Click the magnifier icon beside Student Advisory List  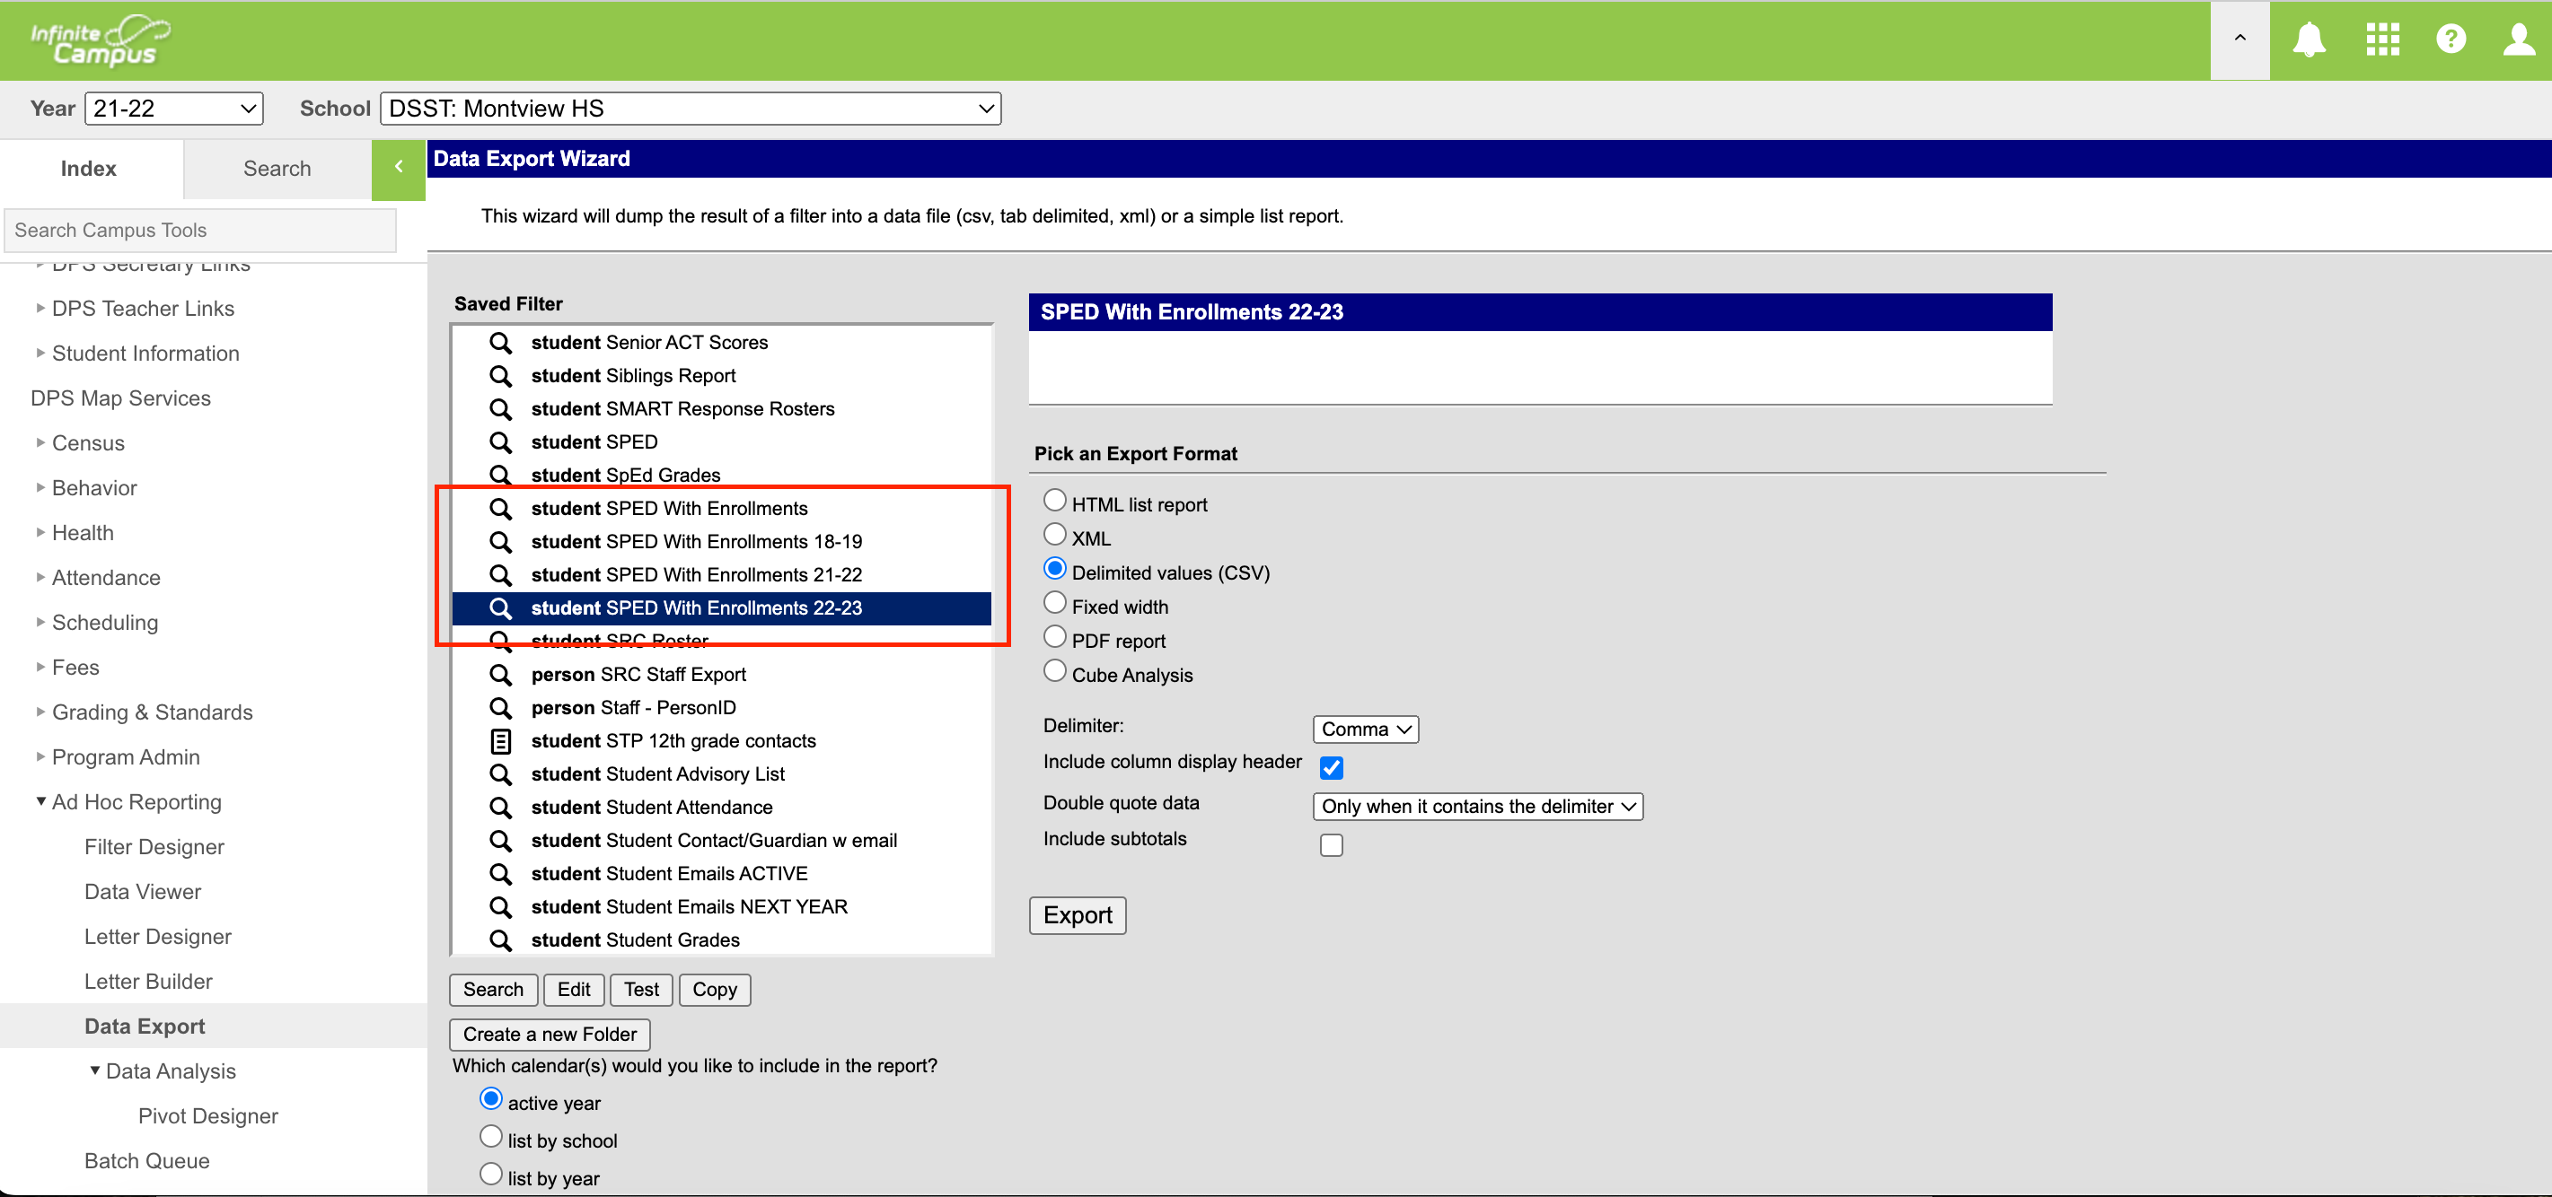(501, 774)
